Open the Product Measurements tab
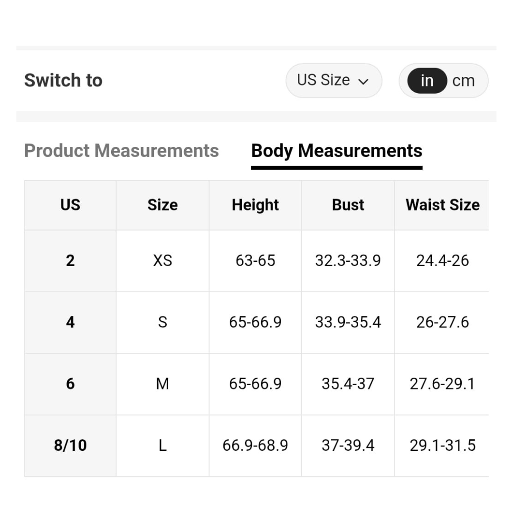Viewport: 513px width, 513px height. coord(122,151)
